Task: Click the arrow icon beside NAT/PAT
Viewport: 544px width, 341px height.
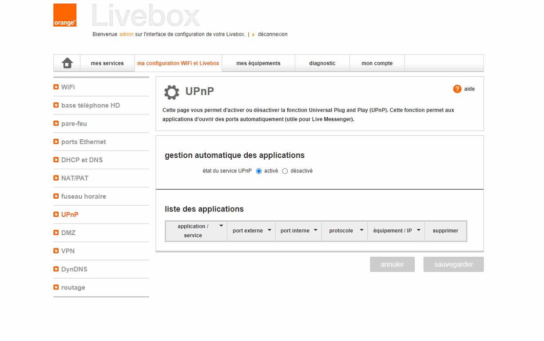Action: [x=56, y=178]
